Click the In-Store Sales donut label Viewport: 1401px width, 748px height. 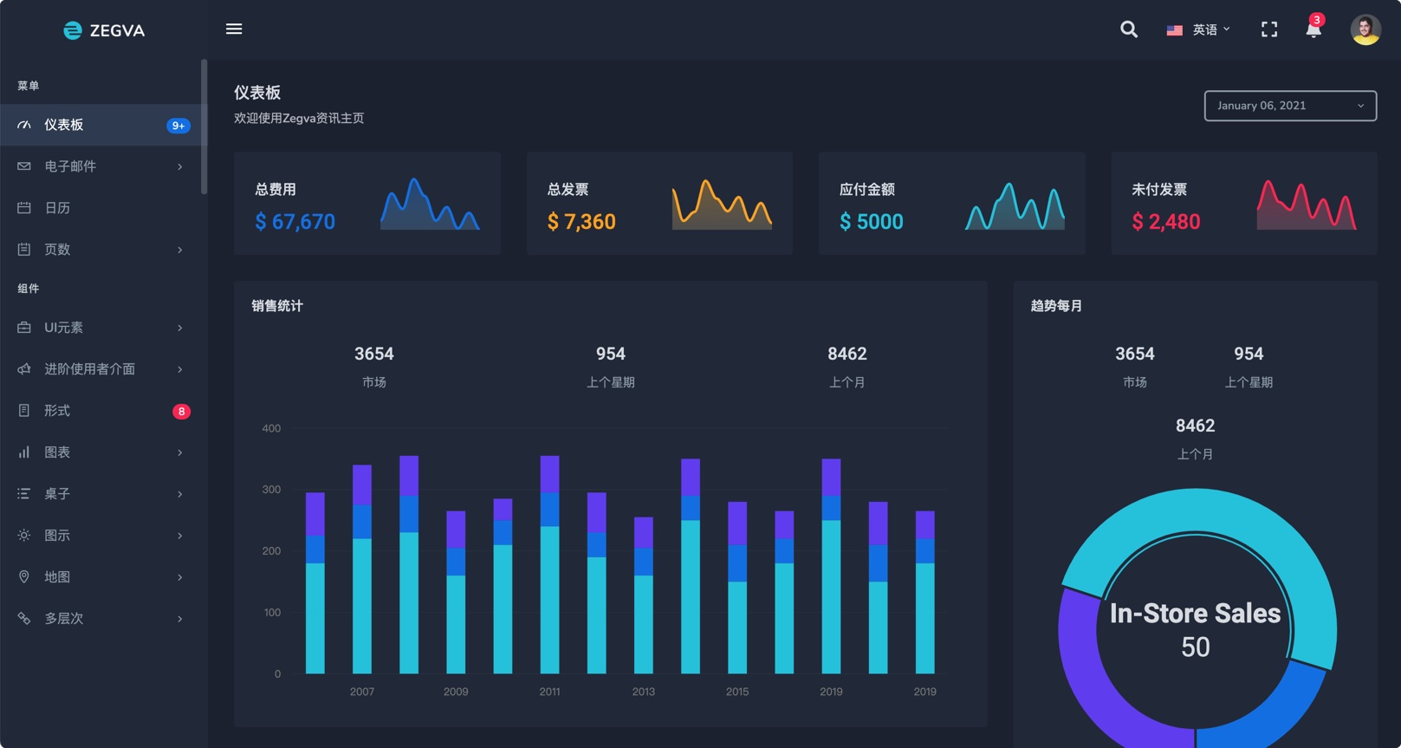[1195, 614]
